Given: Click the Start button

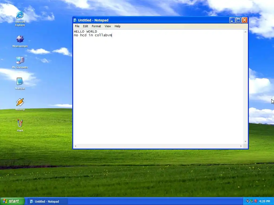Looking at the screenshot, I should coord(12,201).
